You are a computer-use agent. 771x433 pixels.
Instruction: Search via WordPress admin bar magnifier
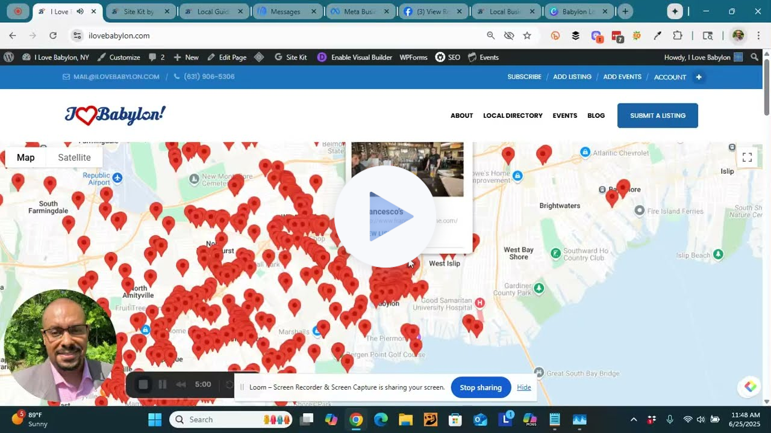[x=755, y=57]
